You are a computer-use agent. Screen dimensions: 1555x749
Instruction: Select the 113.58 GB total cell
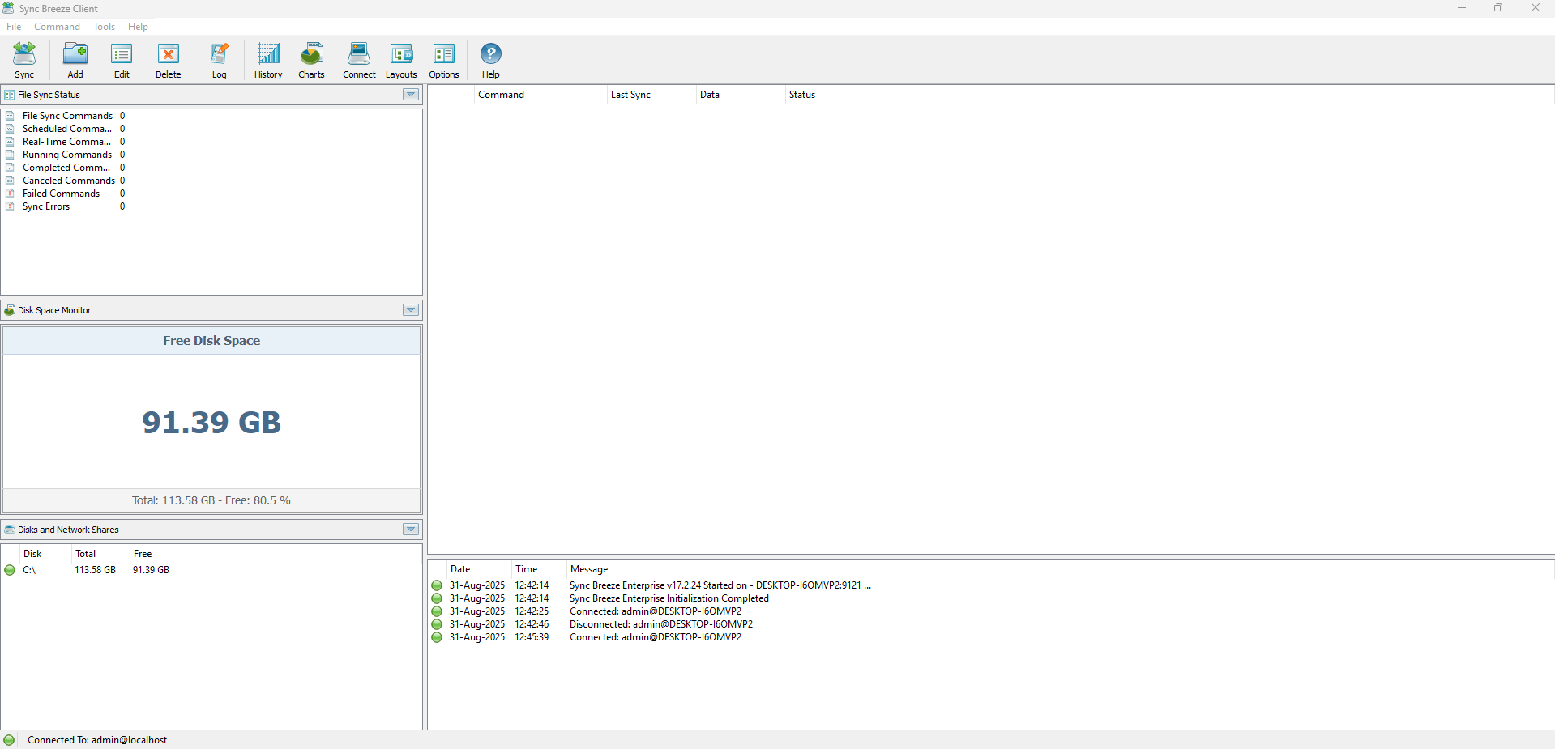[96, 570]
